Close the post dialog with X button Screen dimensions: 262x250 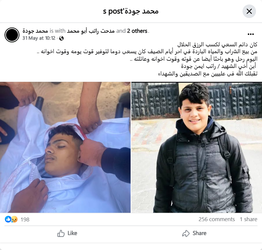pos(249,11)
